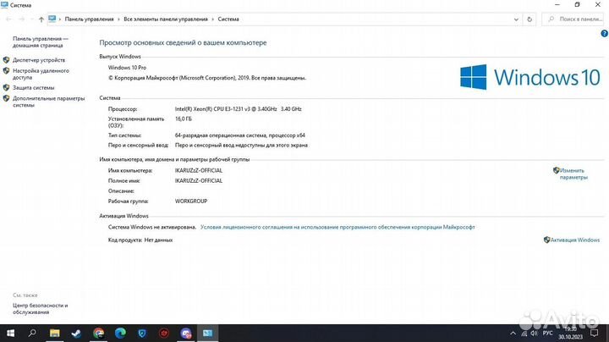Open Диспетчер устройств from the sidebar

coord(39,60)
